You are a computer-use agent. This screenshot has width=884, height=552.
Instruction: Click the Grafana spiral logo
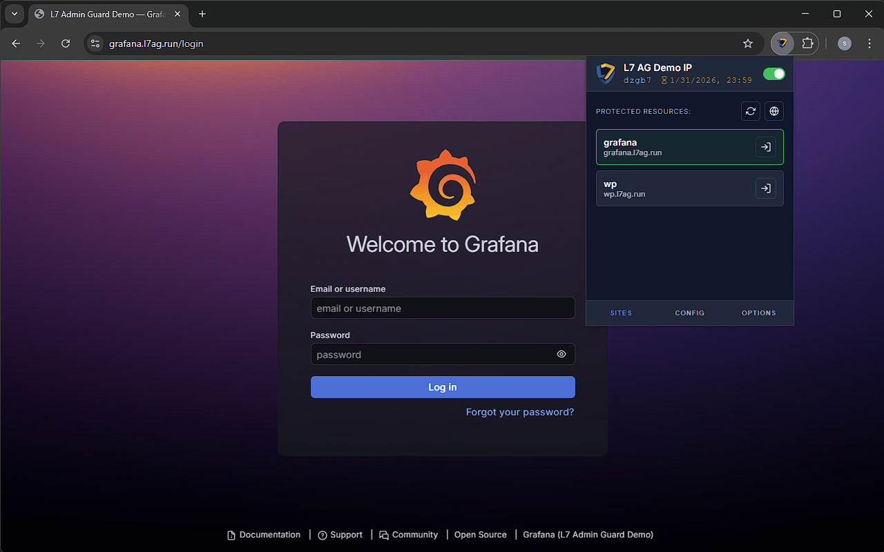tap(443, 184)
